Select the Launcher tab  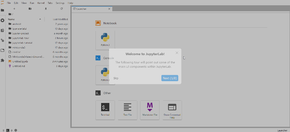click(92, 9)
